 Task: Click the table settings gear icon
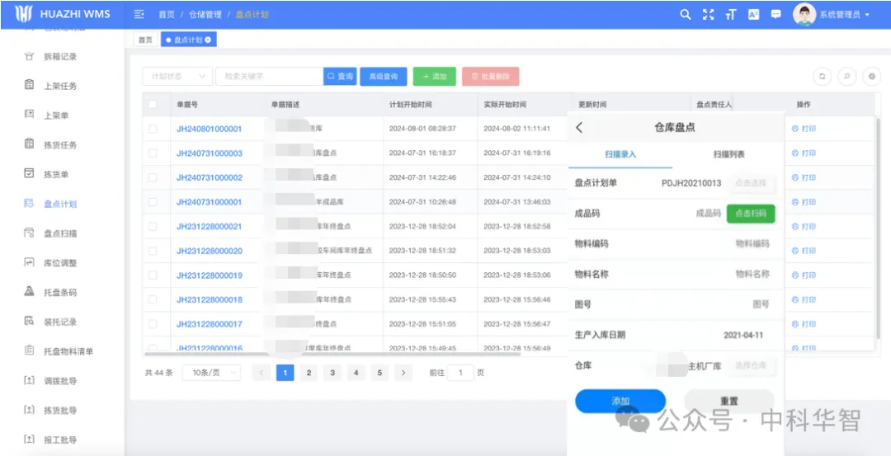click(871, 76)
